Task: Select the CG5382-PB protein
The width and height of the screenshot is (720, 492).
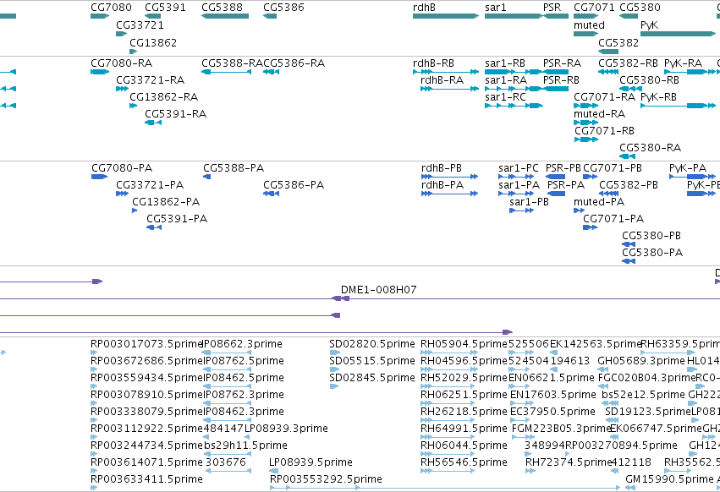Action: (609, 194)
